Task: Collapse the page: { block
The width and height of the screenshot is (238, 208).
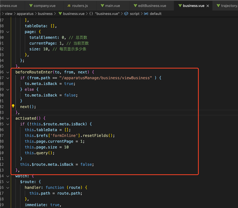Action: [x=8, y=32]
